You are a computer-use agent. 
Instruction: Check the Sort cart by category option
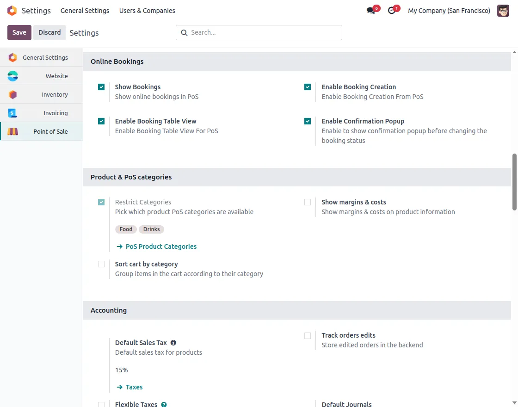point(101,264)
